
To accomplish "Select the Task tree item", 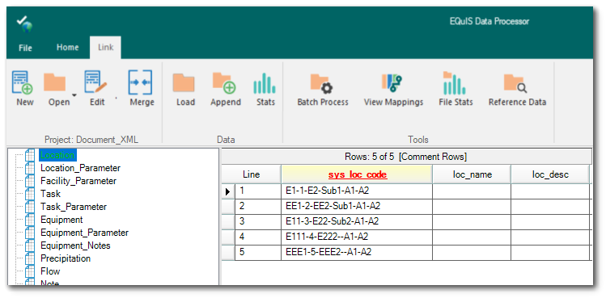I will click(51, 193).
